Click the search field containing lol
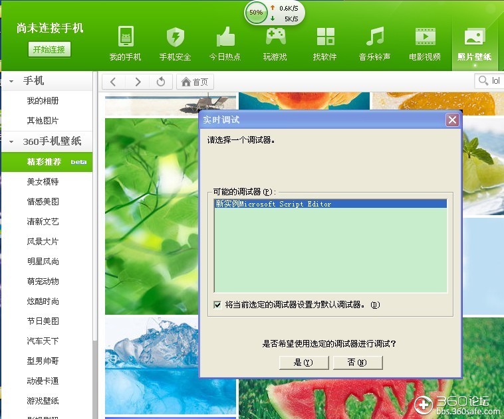The width and height of the screenshot is (504, 419). pyautogui.click(x=490, y=80)
